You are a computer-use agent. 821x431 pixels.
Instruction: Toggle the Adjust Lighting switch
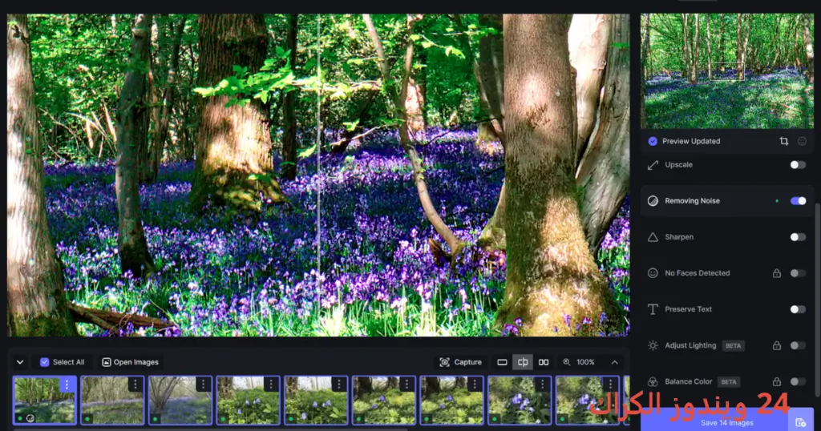pyautogui.click(x=798, y=345)
